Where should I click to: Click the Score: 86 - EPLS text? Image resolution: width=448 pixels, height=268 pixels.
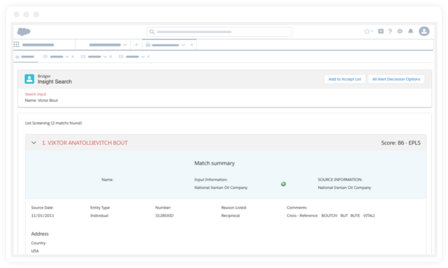point(401,143)
